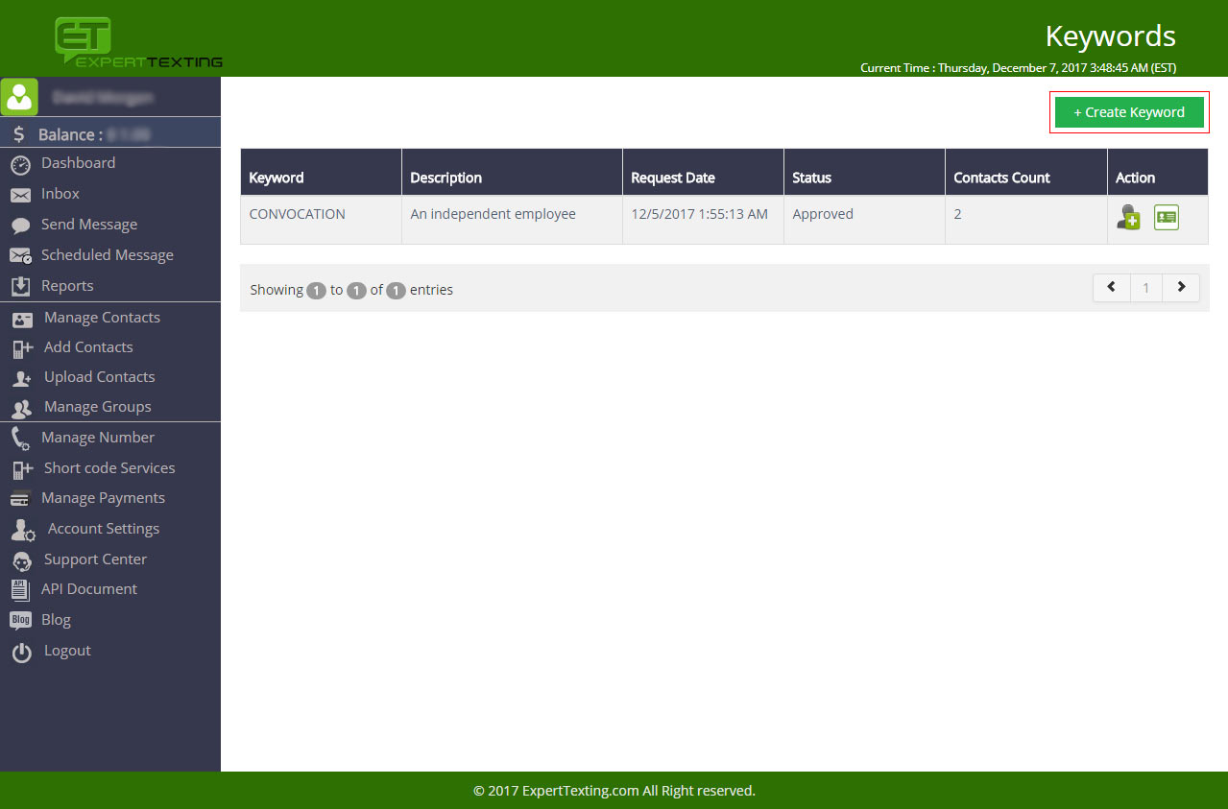Click the Dashboard gauge icon in sidebar
The width and height of the screenshot is (1228, 809).
(20, 165)
